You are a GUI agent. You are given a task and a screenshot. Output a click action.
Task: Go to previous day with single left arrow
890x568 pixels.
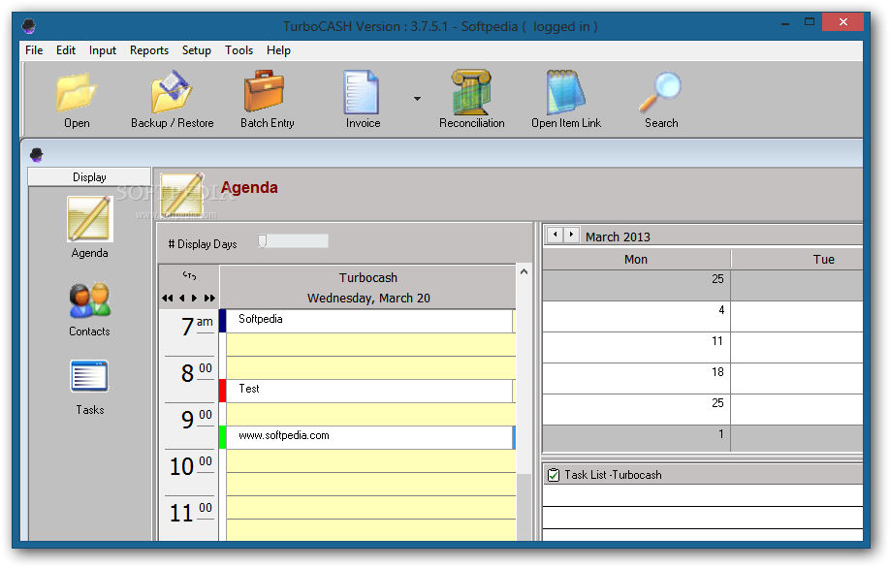pos(181,298)
